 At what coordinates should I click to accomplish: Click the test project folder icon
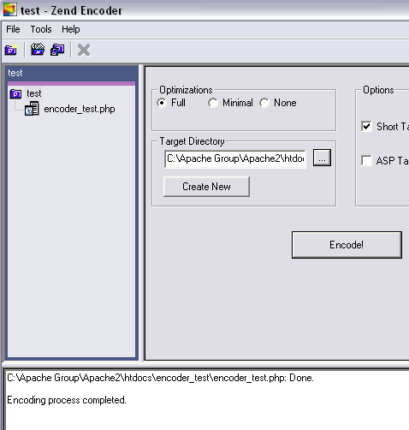(x=15, y=93)
